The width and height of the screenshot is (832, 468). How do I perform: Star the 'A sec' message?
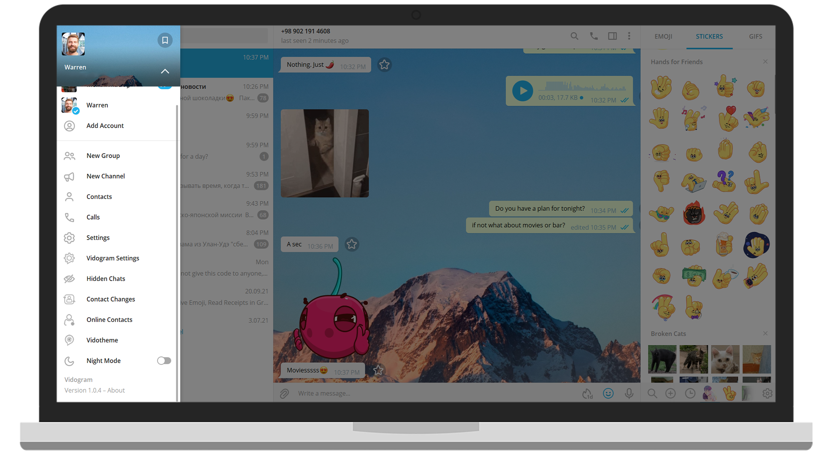tap(352, 245)
